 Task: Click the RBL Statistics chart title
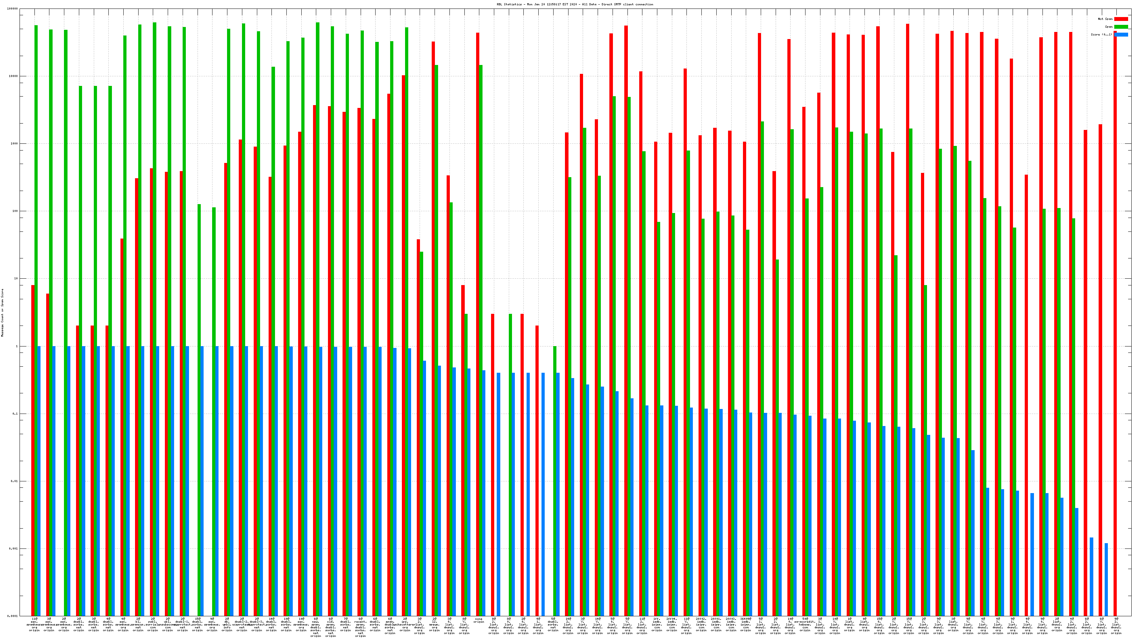(x=575, y=4)
